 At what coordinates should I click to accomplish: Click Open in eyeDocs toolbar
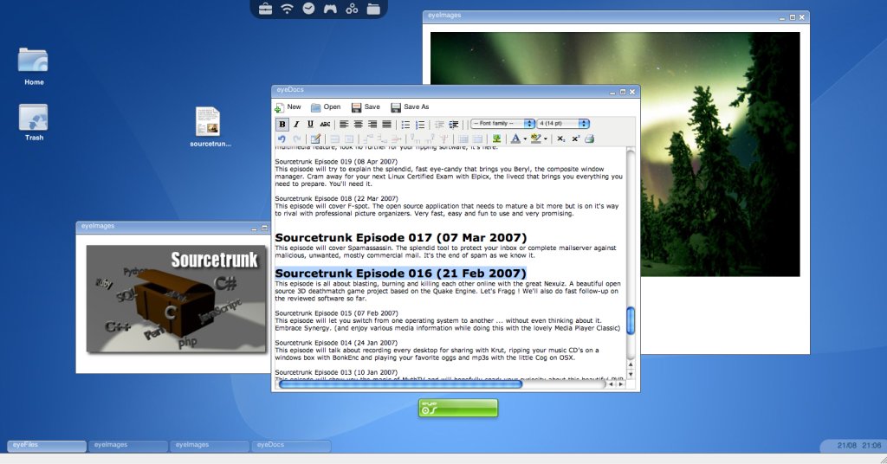coord(326,106)
